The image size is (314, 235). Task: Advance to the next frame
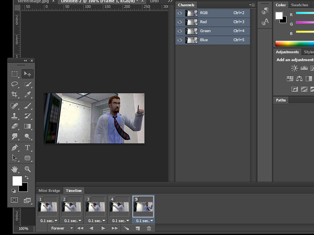click(x=115, y=228)
